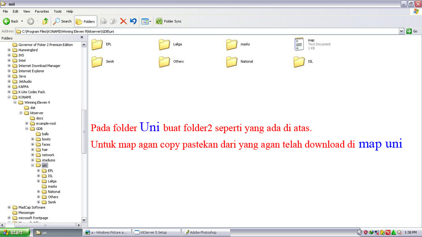This screenshot has height=237, width=422.
Task: Switch to Adobe Photoshop taskbar button
Action: [x=206, y=232]
